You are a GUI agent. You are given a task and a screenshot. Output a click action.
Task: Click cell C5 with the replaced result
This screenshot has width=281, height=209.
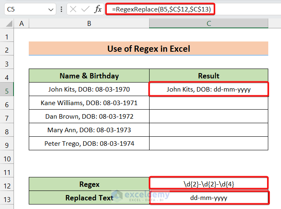[x=209, y=89]
